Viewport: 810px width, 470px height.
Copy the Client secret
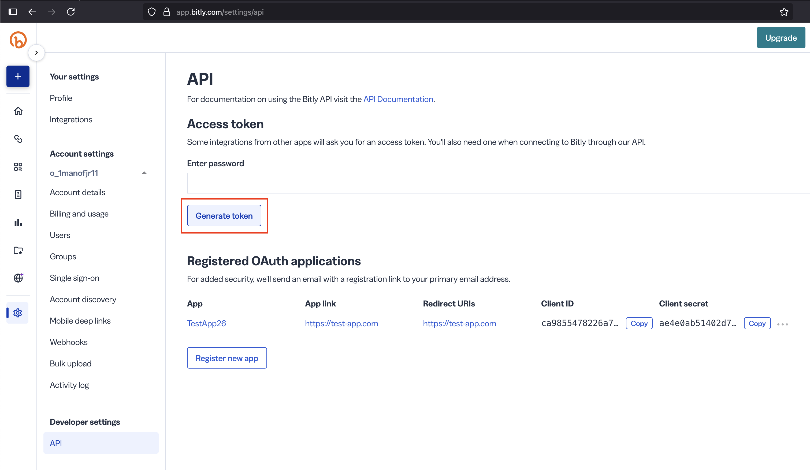point(757,323)
